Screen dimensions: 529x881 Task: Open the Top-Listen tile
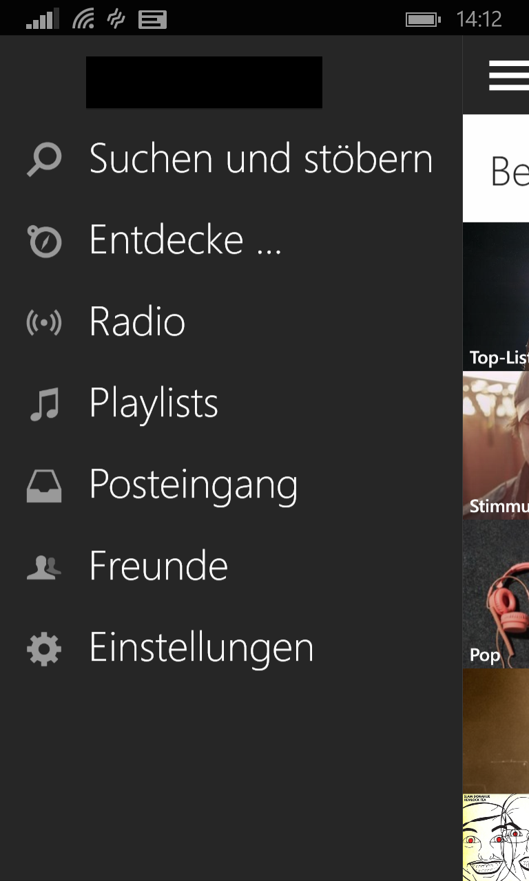tap(496, 297)
